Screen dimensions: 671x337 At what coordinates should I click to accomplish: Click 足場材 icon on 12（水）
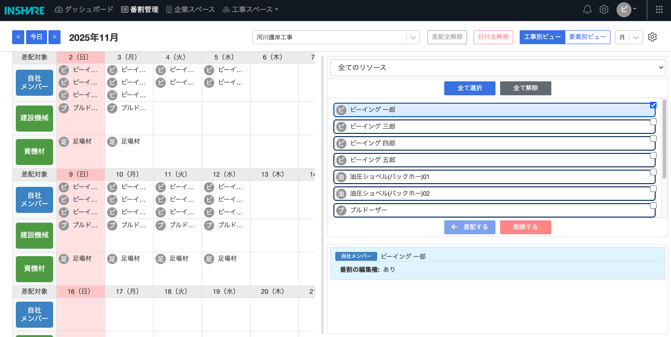(x=209, y=259)
